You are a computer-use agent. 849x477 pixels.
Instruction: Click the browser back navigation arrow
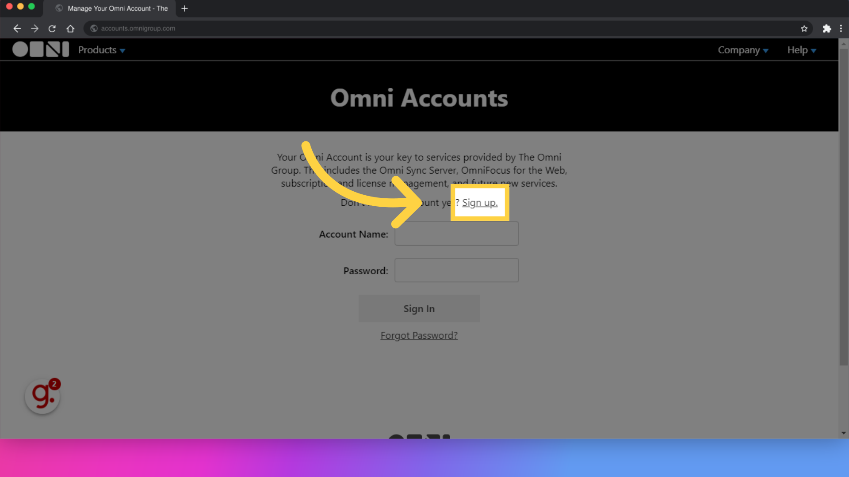point(17,28)
